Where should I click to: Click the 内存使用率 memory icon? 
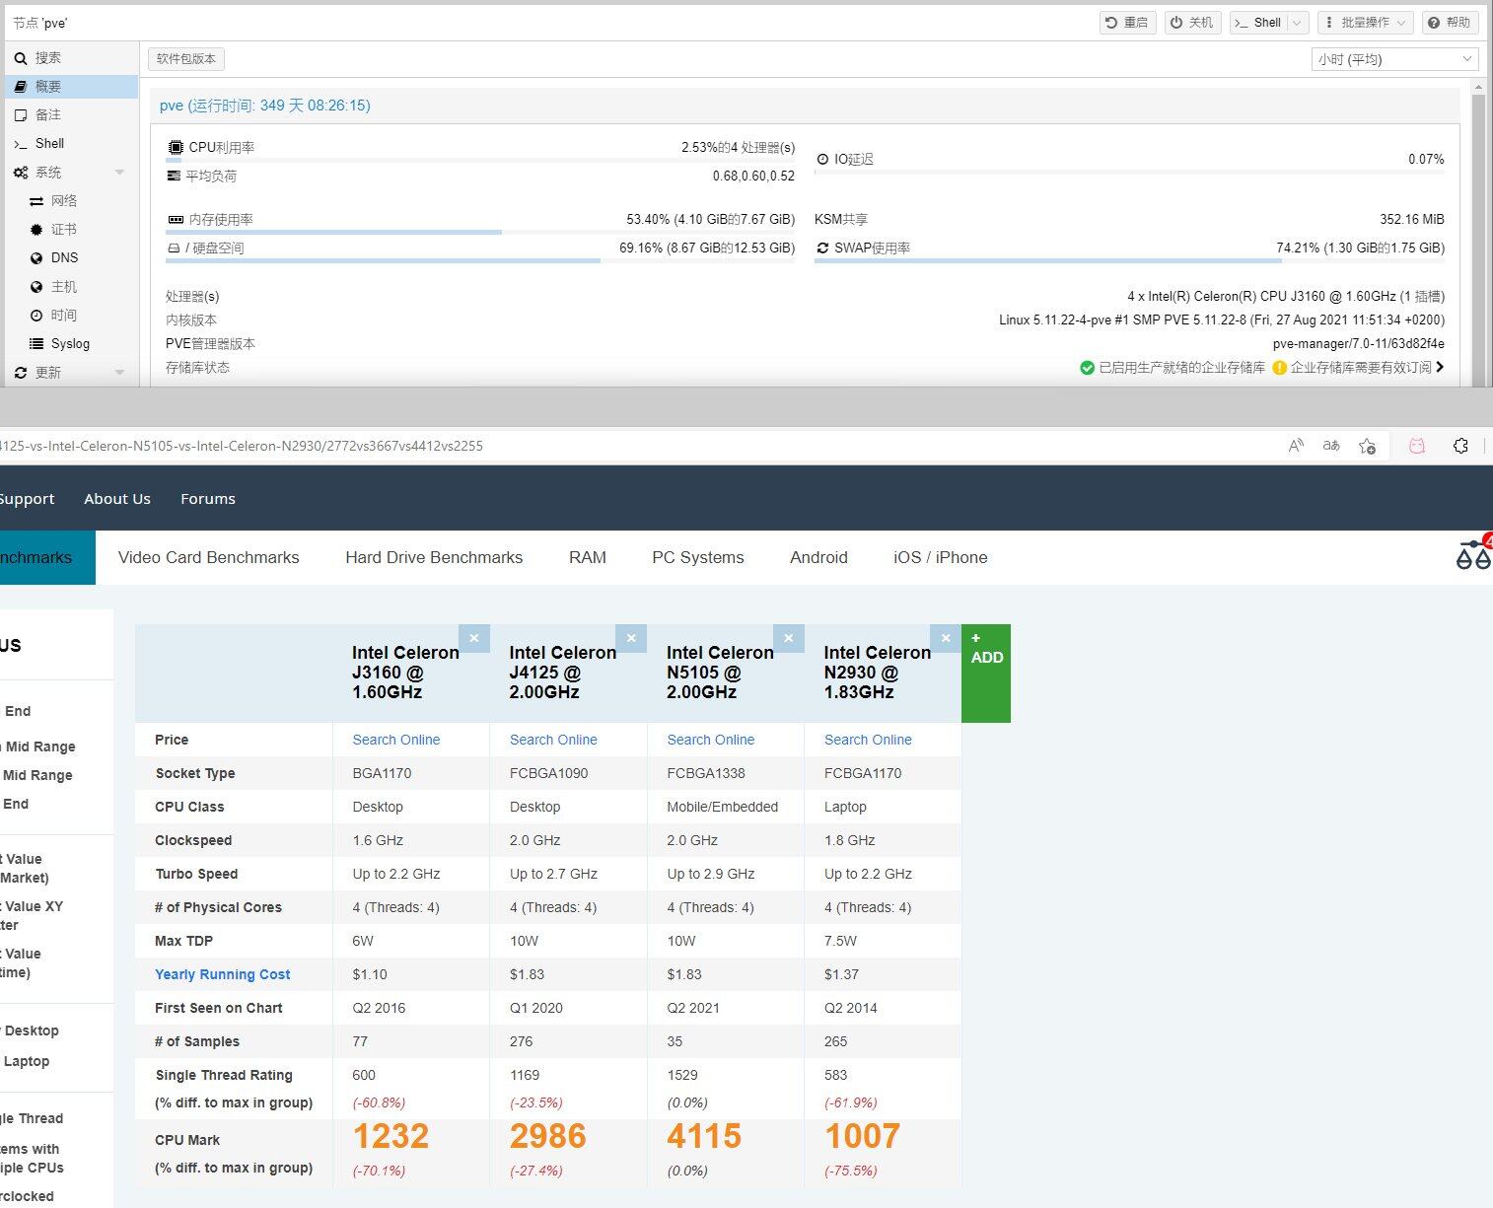pyautogui.click(x=176, y=220)
